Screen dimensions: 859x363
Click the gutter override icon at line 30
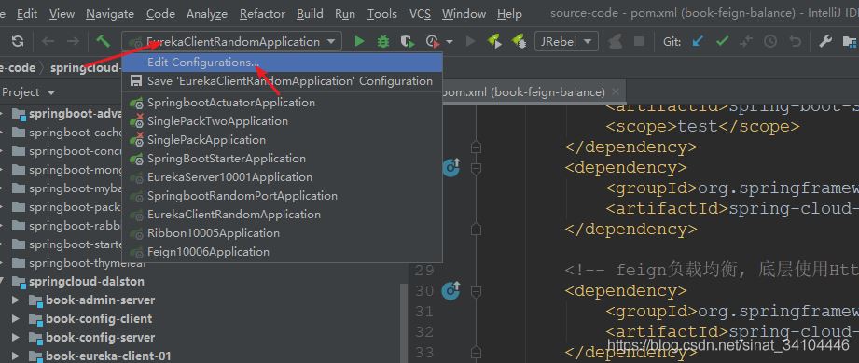[x=451, y=289]
